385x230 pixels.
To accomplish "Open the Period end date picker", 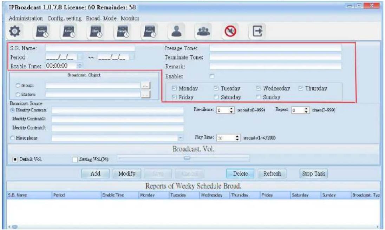I will (132, 57).
